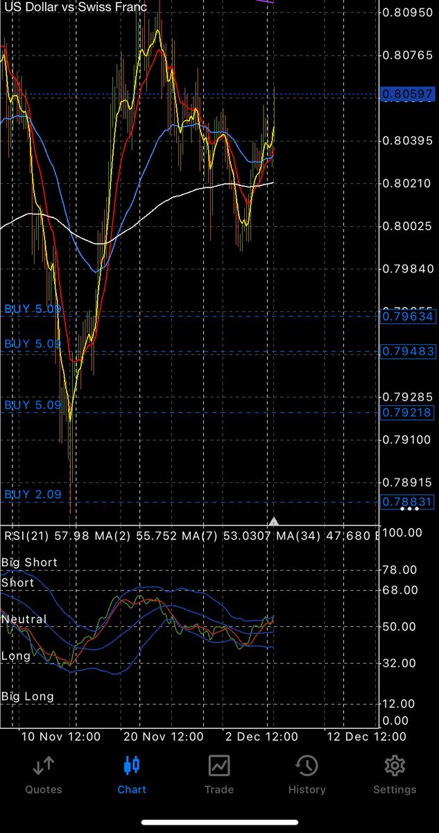Tap the 0.80395 price scale value
This screenshot has height=833, width=439.
point(408,141)
